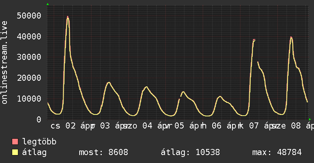314x163 pixels.
Task: Click the highest peak near 50000
Action: pyautogui.click(x=68, y=17)
